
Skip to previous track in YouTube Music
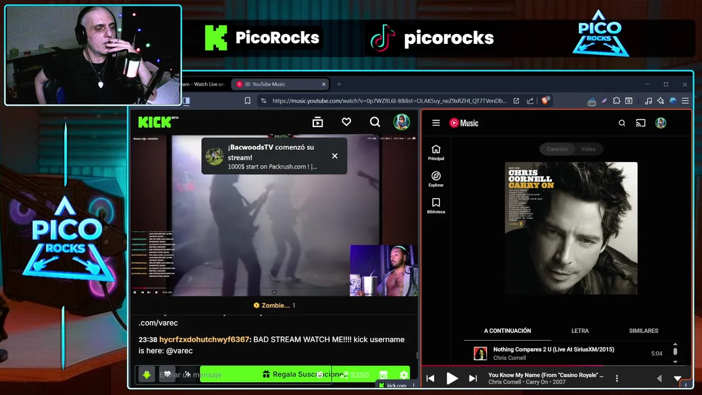pyautogui.click(x=431, y=379)
